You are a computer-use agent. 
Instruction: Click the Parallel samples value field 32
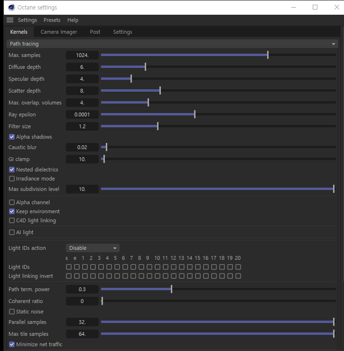[82, 322]
